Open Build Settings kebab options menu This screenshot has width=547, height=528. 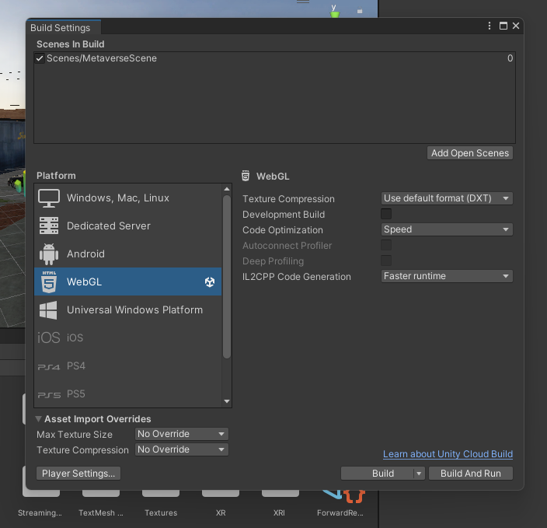pyautogui.click(x=490, y=26)
